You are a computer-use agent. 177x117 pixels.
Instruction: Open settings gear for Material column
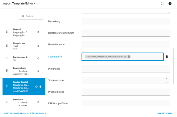click(38, 32)
